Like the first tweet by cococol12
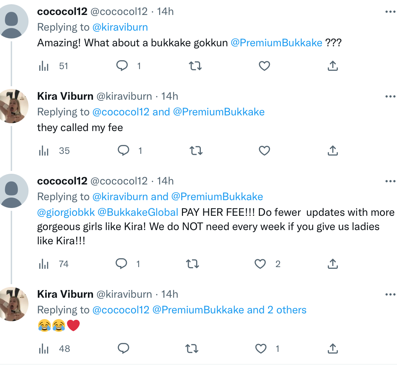The image size is (397, 370). click(x=264, y=66)
